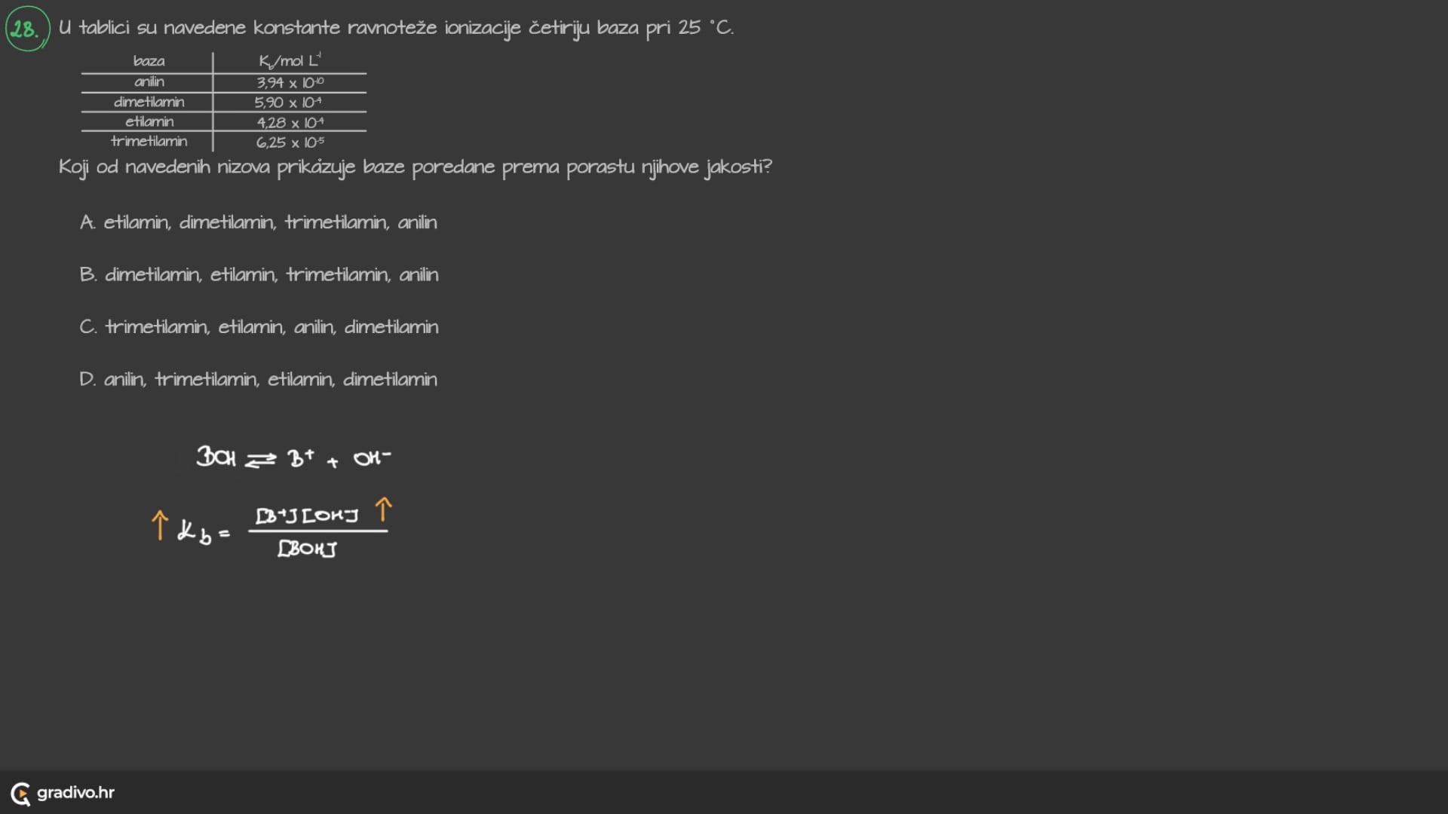Screen dimensions: 1448x814
Task: Click the equilibrium double arrow in the equation
Action: point(261,458)
